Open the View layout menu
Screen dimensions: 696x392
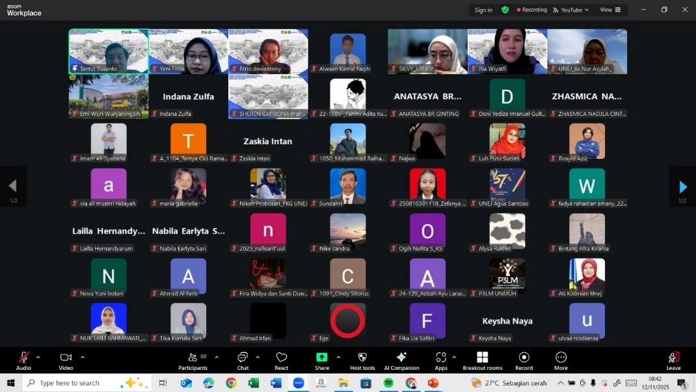(x=610, y=10)
